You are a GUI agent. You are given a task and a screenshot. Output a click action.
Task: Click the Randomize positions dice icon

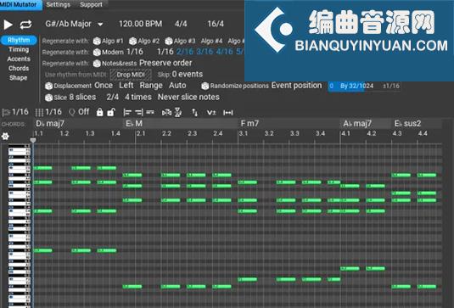point(205,86)
